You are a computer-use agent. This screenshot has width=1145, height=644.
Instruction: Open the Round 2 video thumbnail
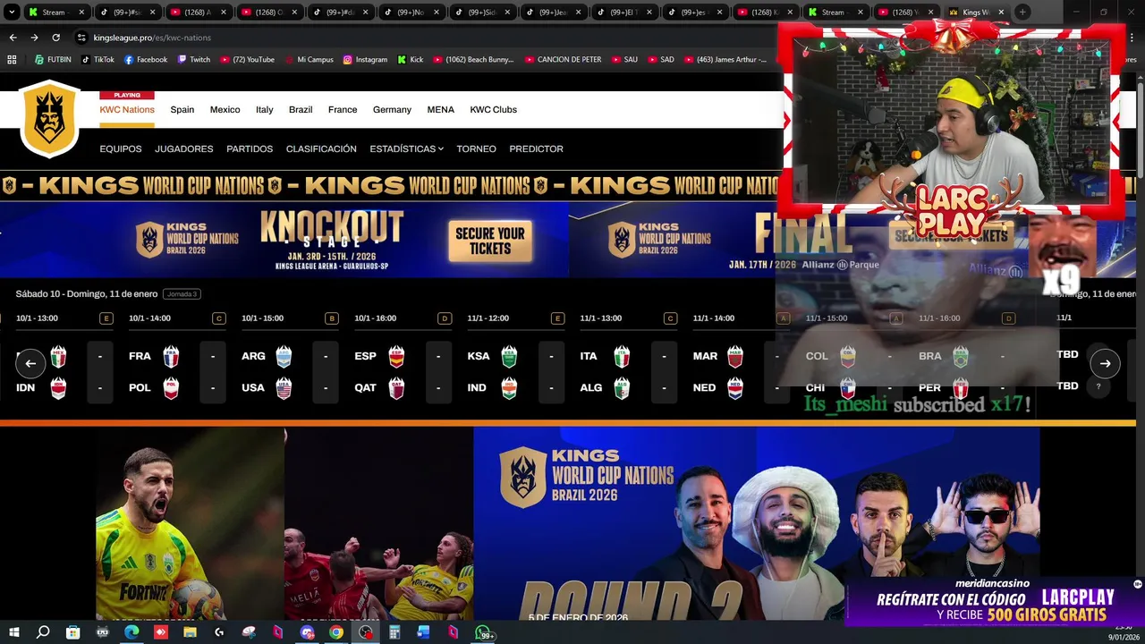click(756, 523)
